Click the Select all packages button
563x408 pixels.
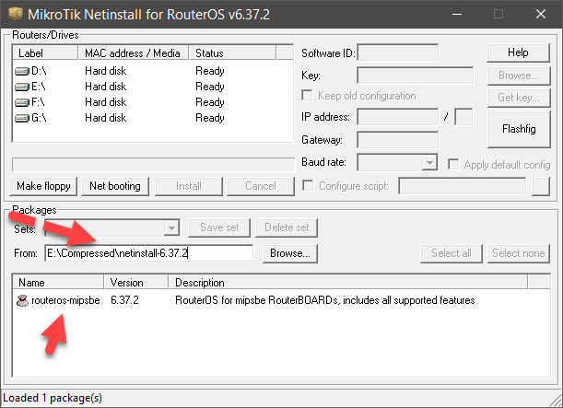pos(452,253)
